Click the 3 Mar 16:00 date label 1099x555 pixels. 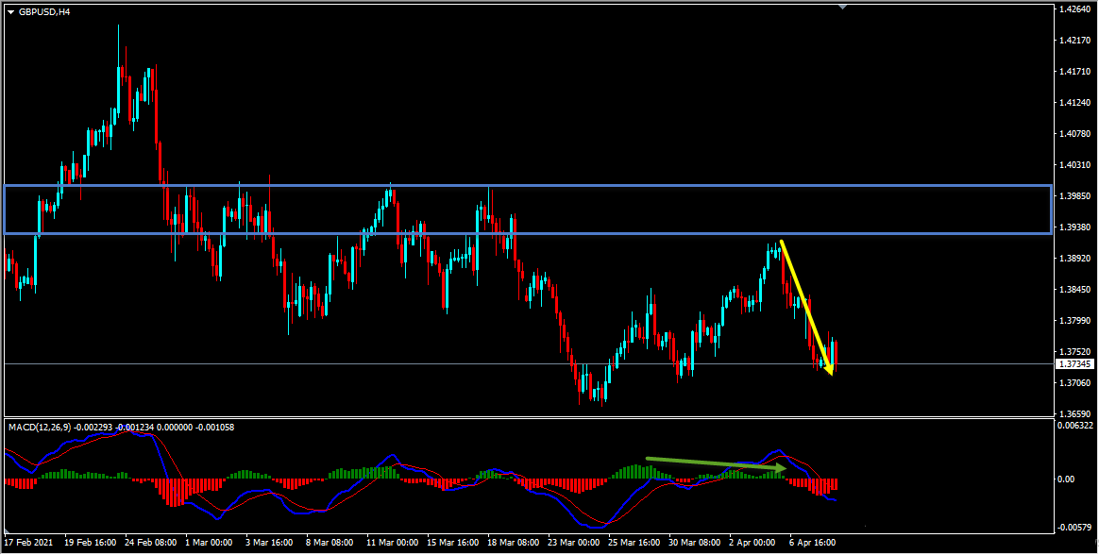(269, 543)
